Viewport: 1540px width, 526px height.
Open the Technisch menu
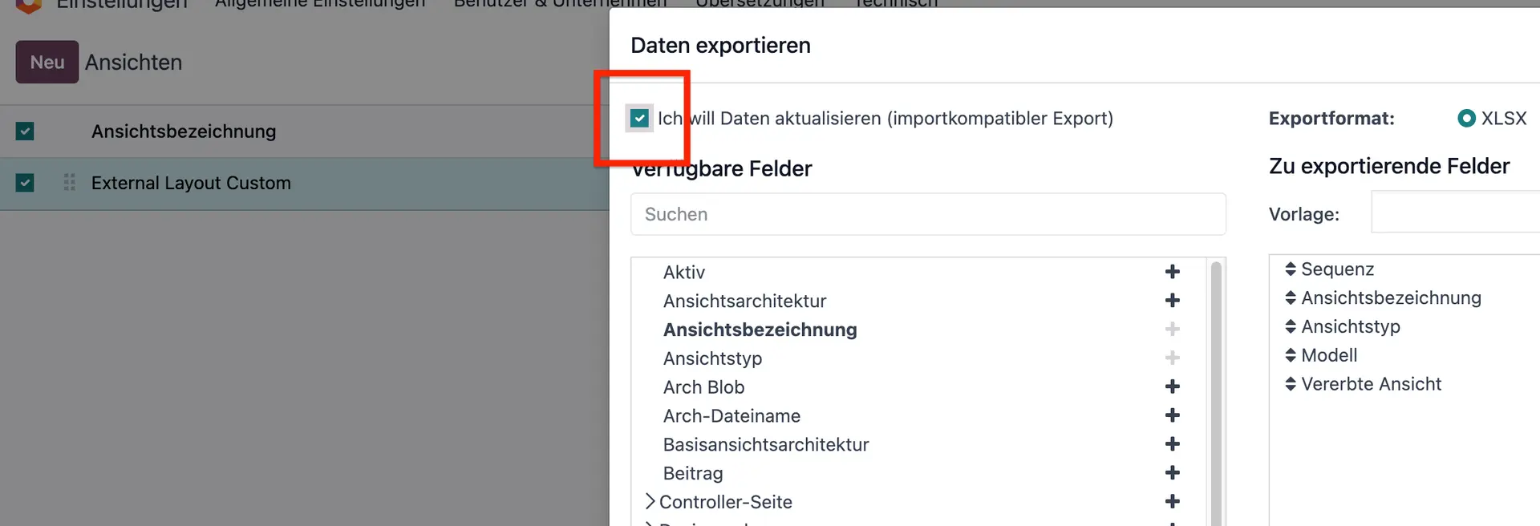point(895,3)
